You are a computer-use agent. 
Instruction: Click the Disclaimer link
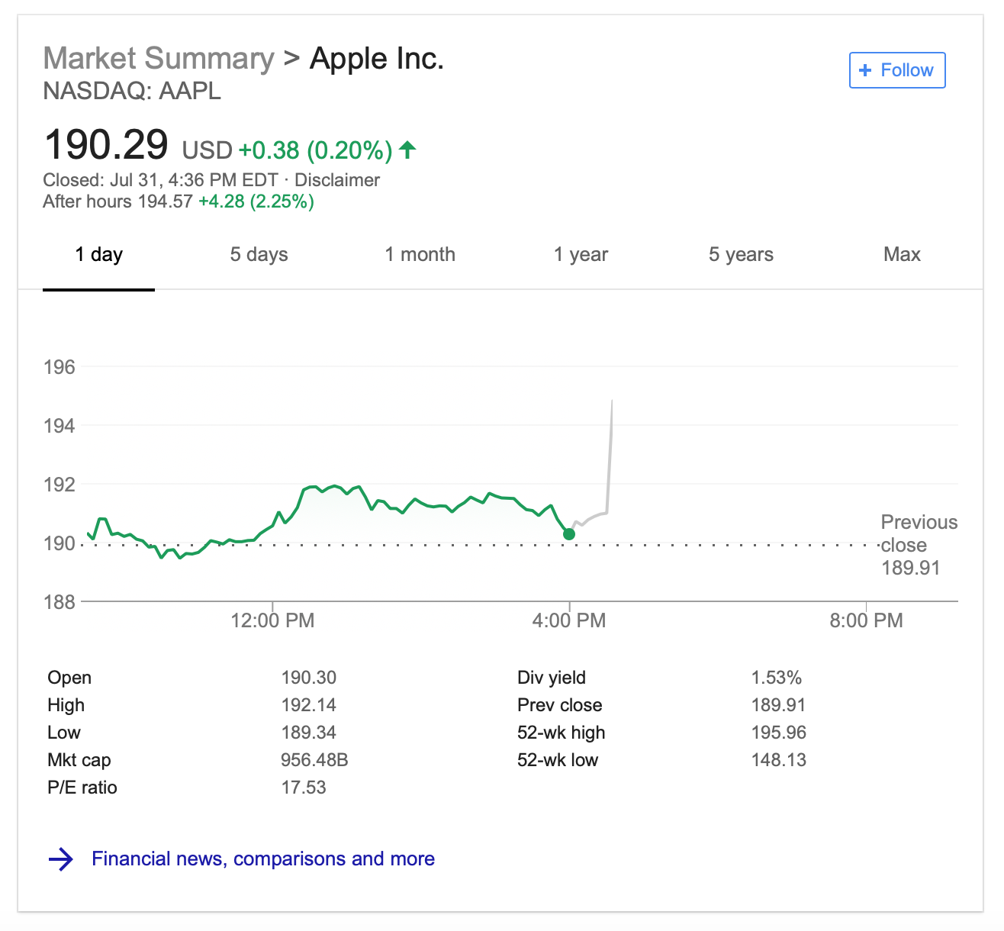(x=338, y=180)
